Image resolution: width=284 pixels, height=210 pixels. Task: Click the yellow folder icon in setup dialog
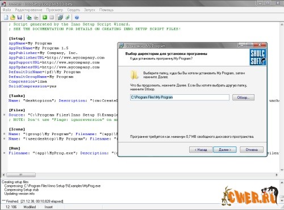(135, 74)
